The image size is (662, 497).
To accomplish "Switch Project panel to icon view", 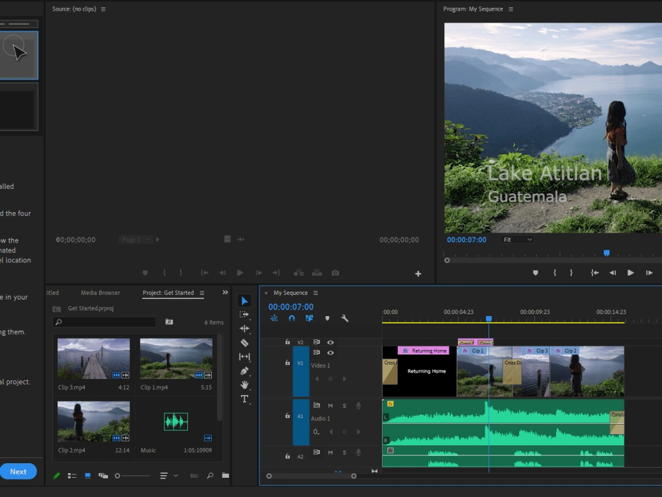I will click(88, 476).
